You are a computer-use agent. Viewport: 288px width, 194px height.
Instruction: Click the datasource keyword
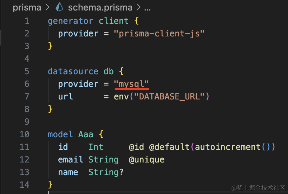click(x=73, y=71)
